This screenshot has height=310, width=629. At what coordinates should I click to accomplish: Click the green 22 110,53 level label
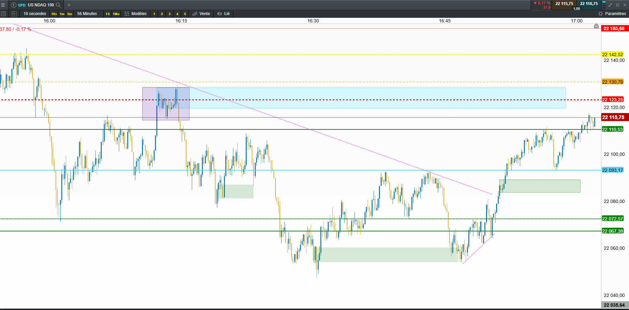click(x=613, y=129)
